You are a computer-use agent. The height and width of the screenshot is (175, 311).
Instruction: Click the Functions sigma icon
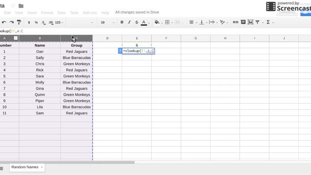(268, 22)
